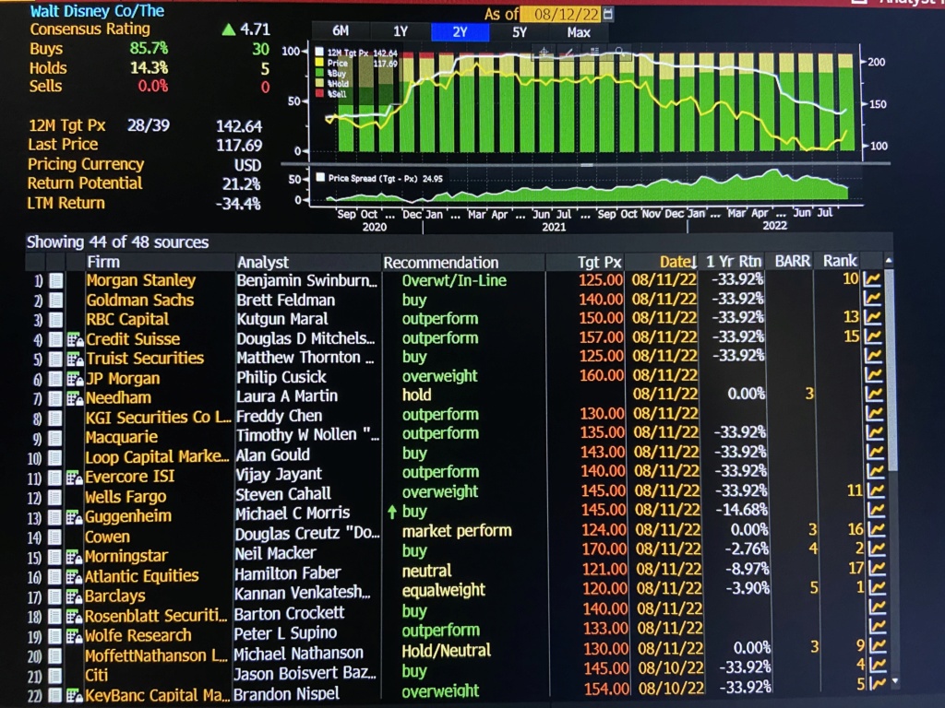Select the magnifier zoom tool on the chart toolbar
945x708 pixels.
619,53
